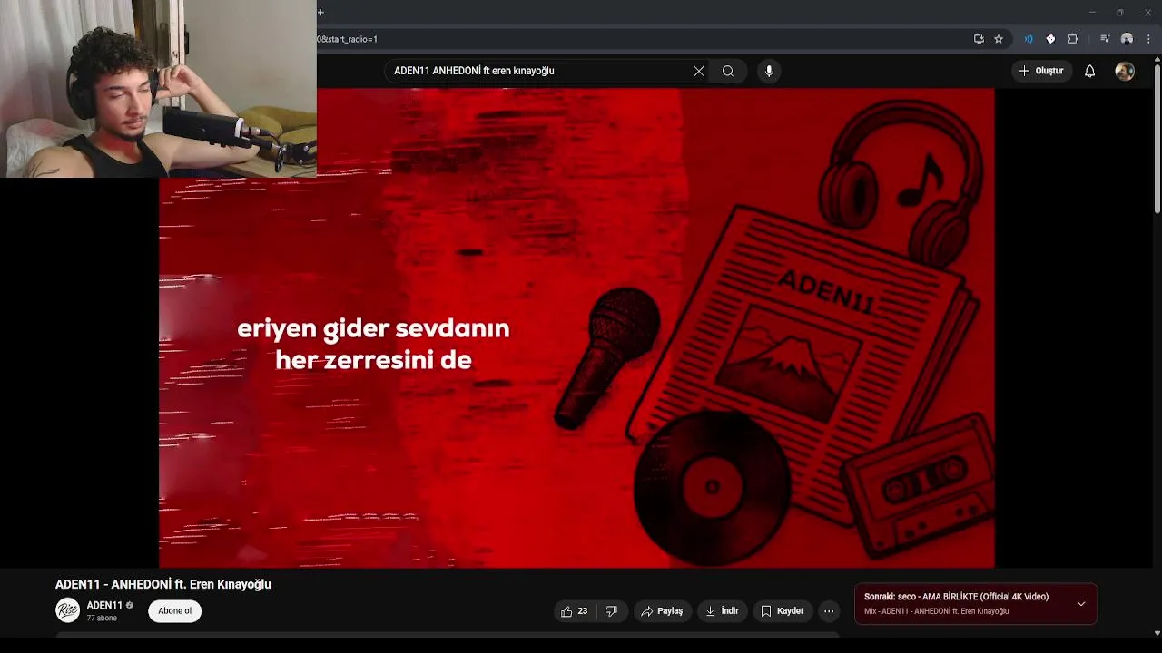Download the video with İndir
Image resolution: width=1162 pixels, height=653 pixels.
(722, 611)
